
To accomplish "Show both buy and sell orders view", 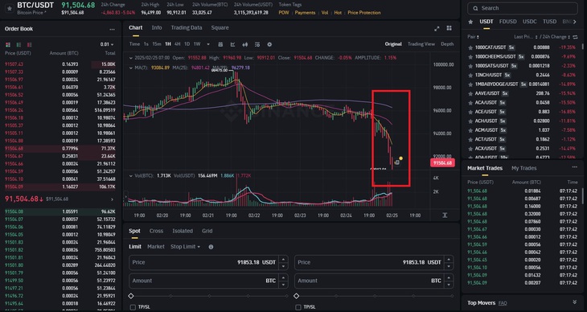I will 8,44.
